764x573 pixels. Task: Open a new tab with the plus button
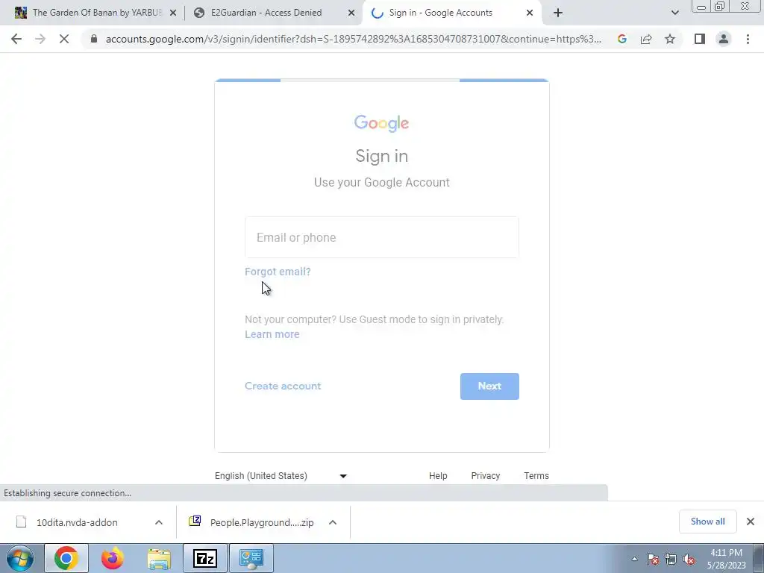[558, 13]
